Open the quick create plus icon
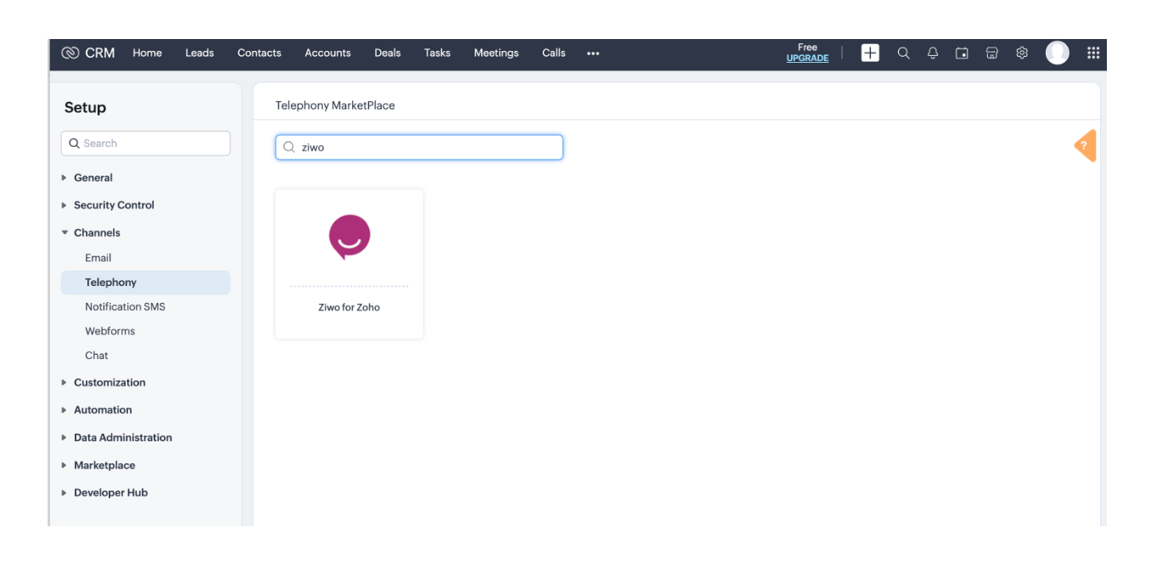The image size is (1151, 572). pos(870,53)
